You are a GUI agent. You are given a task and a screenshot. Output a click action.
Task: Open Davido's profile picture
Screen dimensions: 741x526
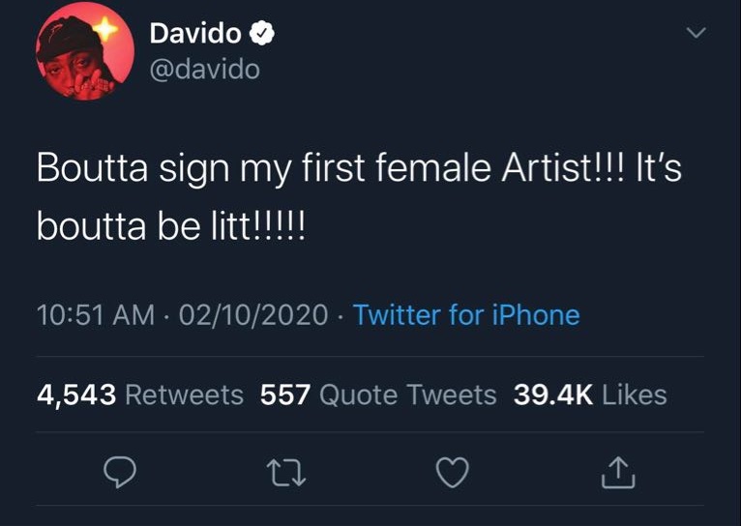(76, 58)
